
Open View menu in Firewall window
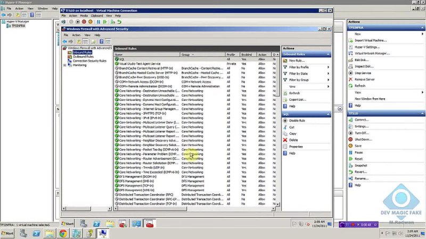pyautogui.click(x=87, y=35)
